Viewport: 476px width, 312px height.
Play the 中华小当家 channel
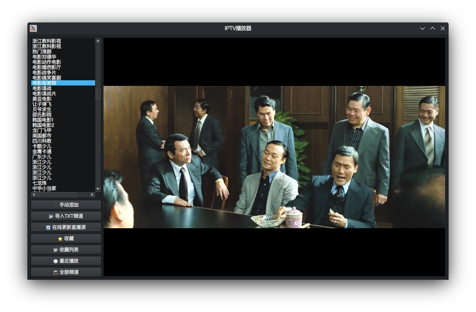click(x=63, y=188)
